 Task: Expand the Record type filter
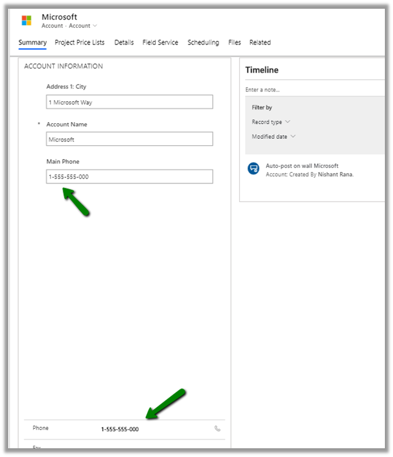[271, 122]
